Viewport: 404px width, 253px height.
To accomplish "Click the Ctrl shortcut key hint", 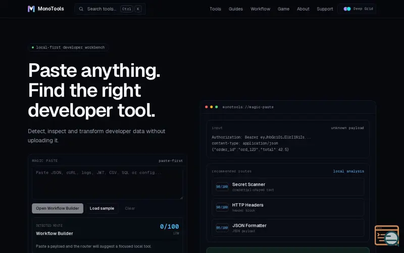I will point(127,9).
